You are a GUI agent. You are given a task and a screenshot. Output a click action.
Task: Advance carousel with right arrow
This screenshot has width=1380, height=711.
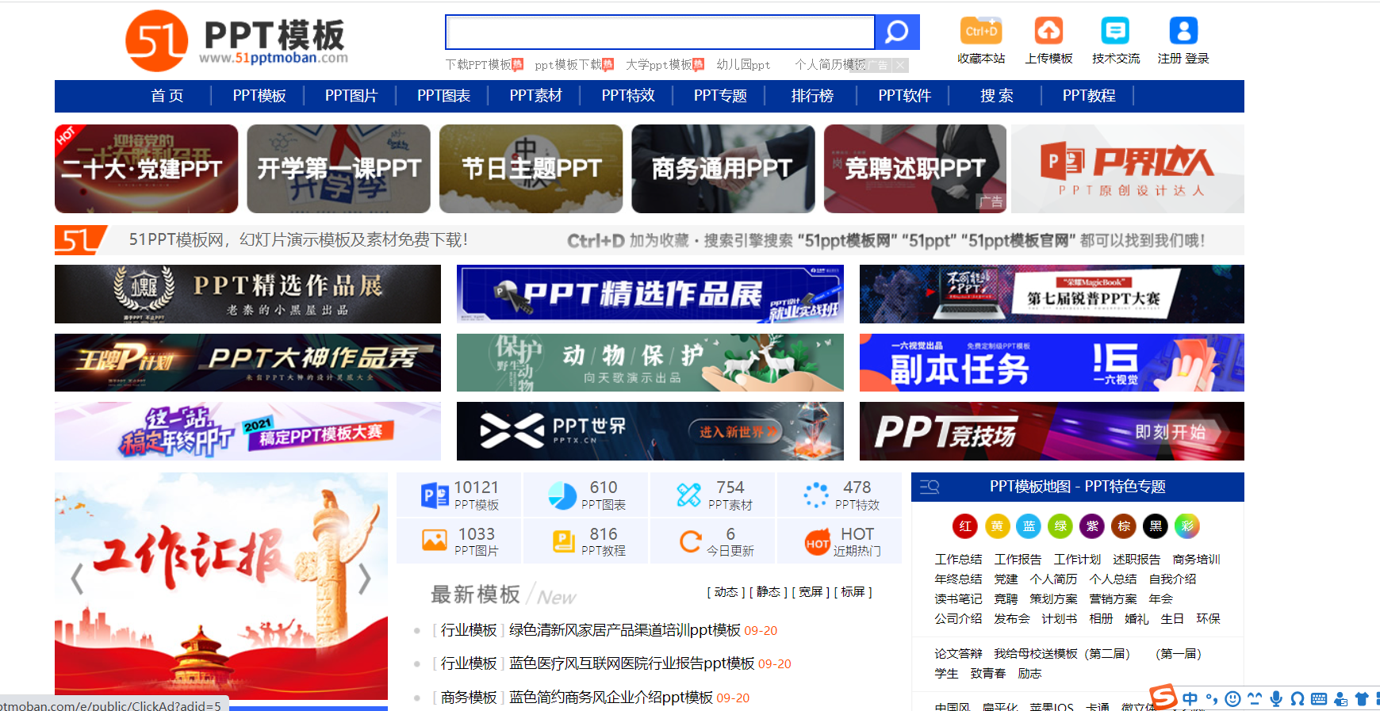coord(364,579)
